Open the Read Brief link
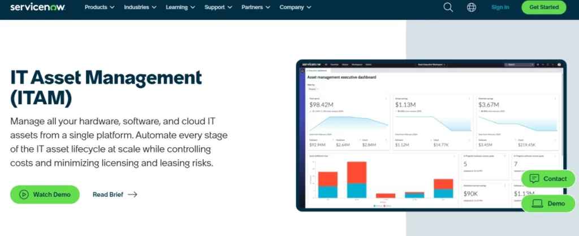The image size is (579, 236). (x=115, y=194)
